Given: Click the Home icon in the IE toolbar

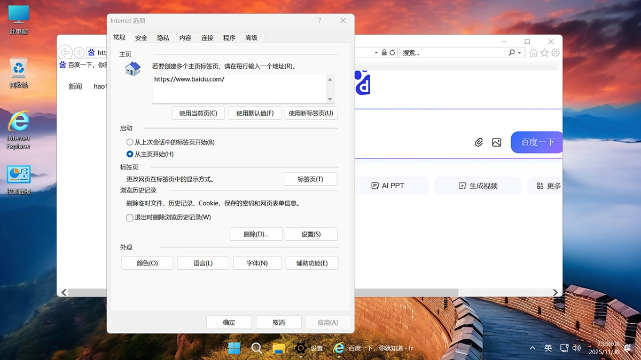Looking at the screenshot, I should pos(534,52).
